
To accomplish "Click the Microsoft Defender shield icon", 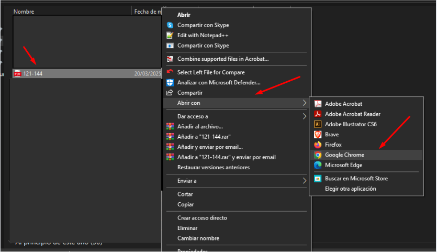I will tap(170, 82).
